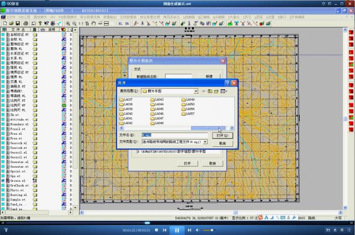This screenshot has width=355, height=235.
Task: Go back using the Open dialog's back arrow
Action: [203, 91]
